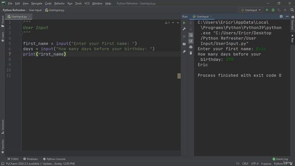295x166 pixels.
Task: Rerun UserInput from the Run panel
Action: coord(184,23)
